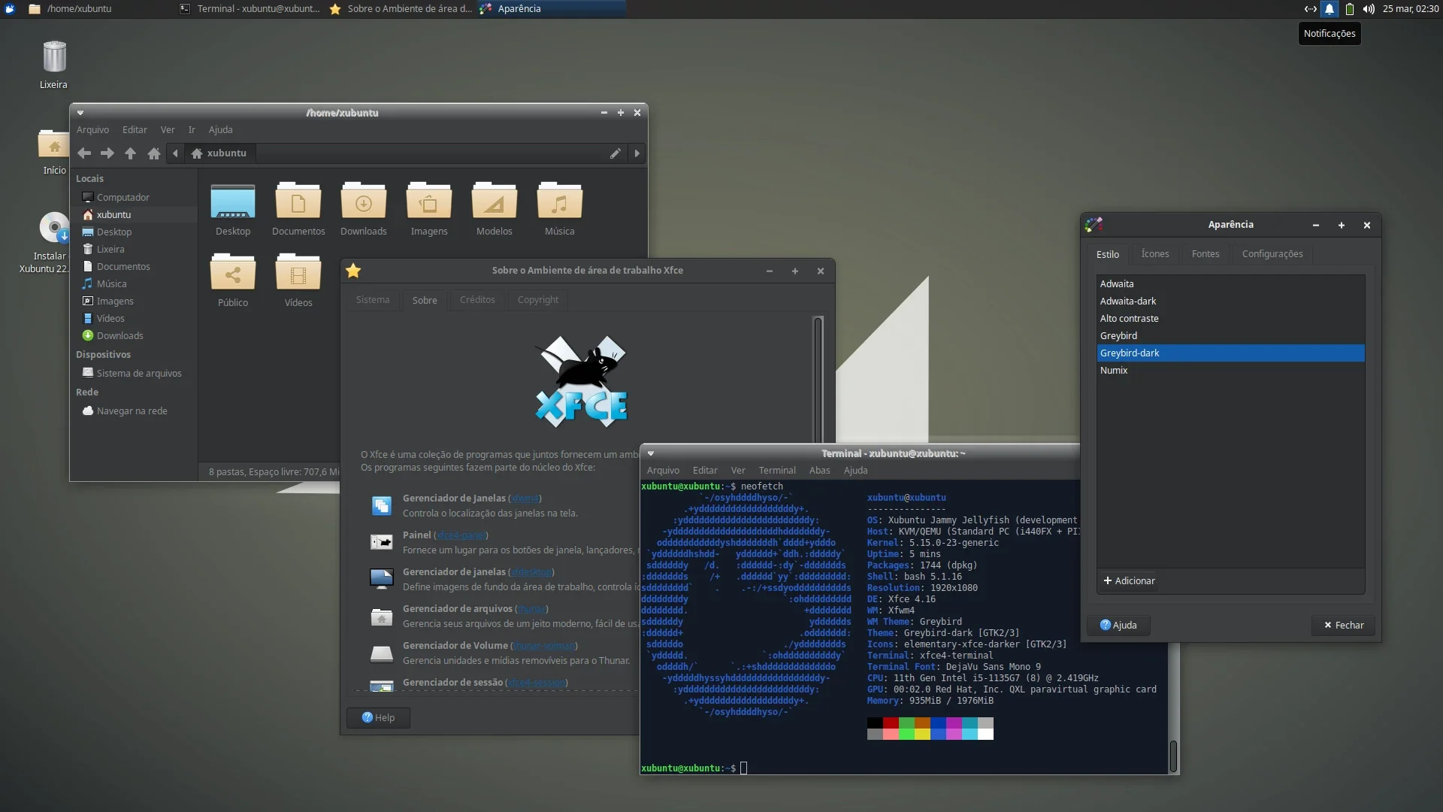Click the Fechar button

(x=1344, y=626)
